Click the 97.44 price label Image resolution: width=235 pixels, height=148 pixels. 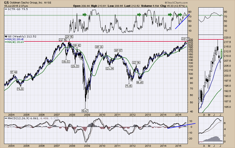coord(14,72)
